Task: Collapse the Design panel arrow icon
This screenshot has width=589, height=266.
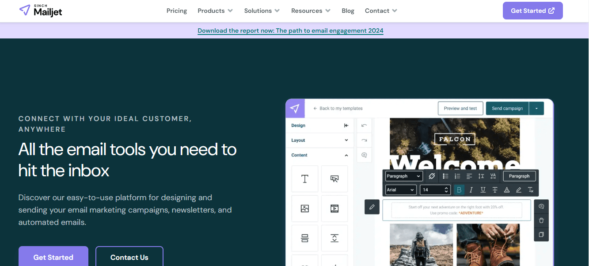Action: tap(346, 125)
